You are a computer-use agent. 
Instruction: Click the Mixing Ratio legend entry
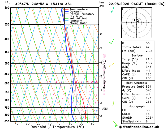click(76, 23)
